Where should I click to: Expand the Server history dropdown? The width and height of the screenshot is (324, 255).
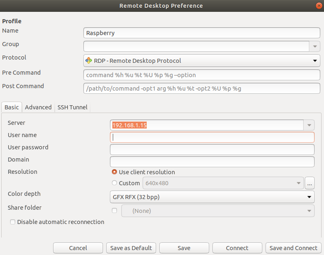(309, 125)
